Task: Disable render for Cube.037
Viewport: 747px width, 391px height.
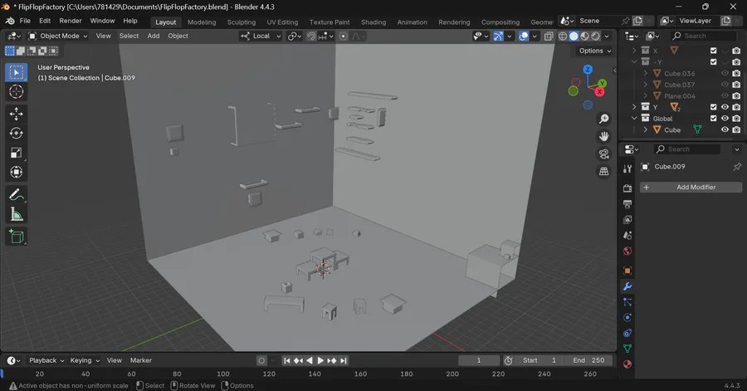Action: point(736,85)
